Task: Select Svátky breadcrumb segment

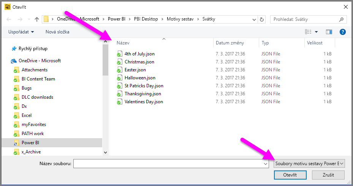Action: [x=209, y=19]
